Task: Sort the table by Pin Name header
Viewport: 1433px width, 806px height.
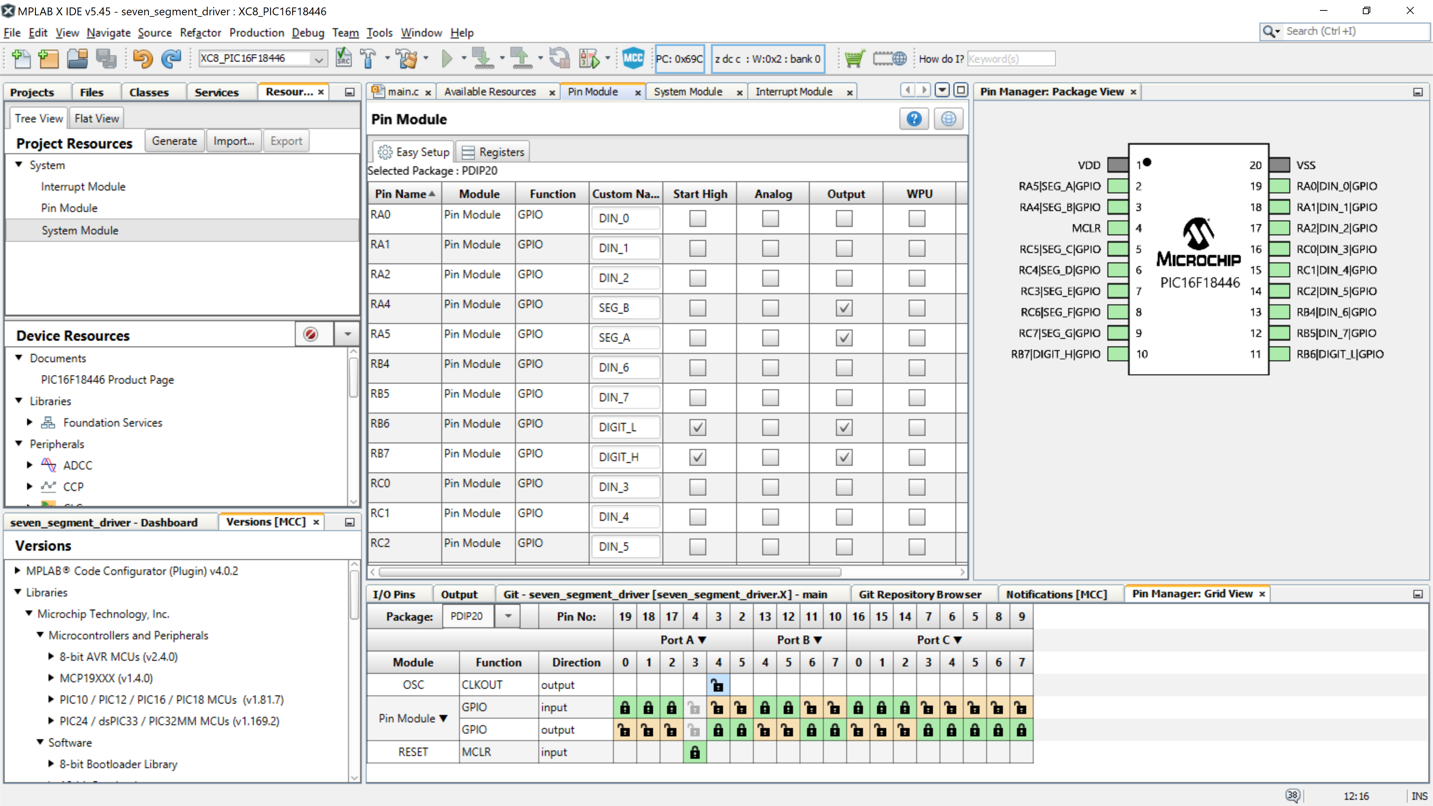Action: [x=405, y=194]
